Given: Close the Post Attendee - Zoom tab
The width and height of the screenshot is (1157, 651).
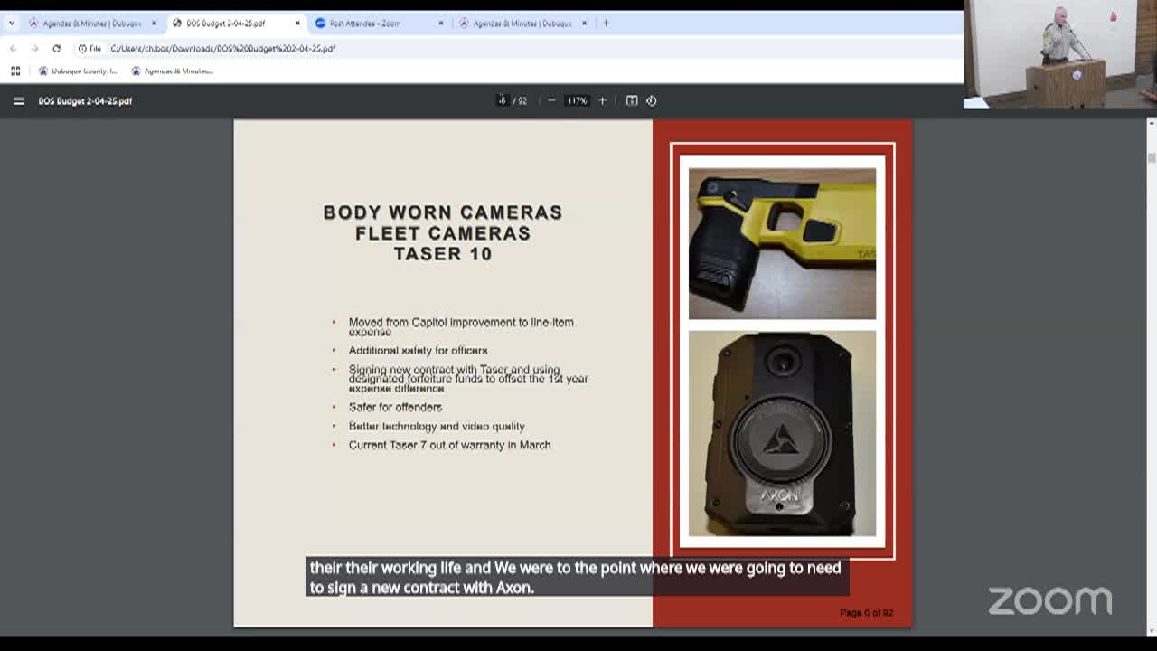Looking at the screenshot, I should (441, 24).
